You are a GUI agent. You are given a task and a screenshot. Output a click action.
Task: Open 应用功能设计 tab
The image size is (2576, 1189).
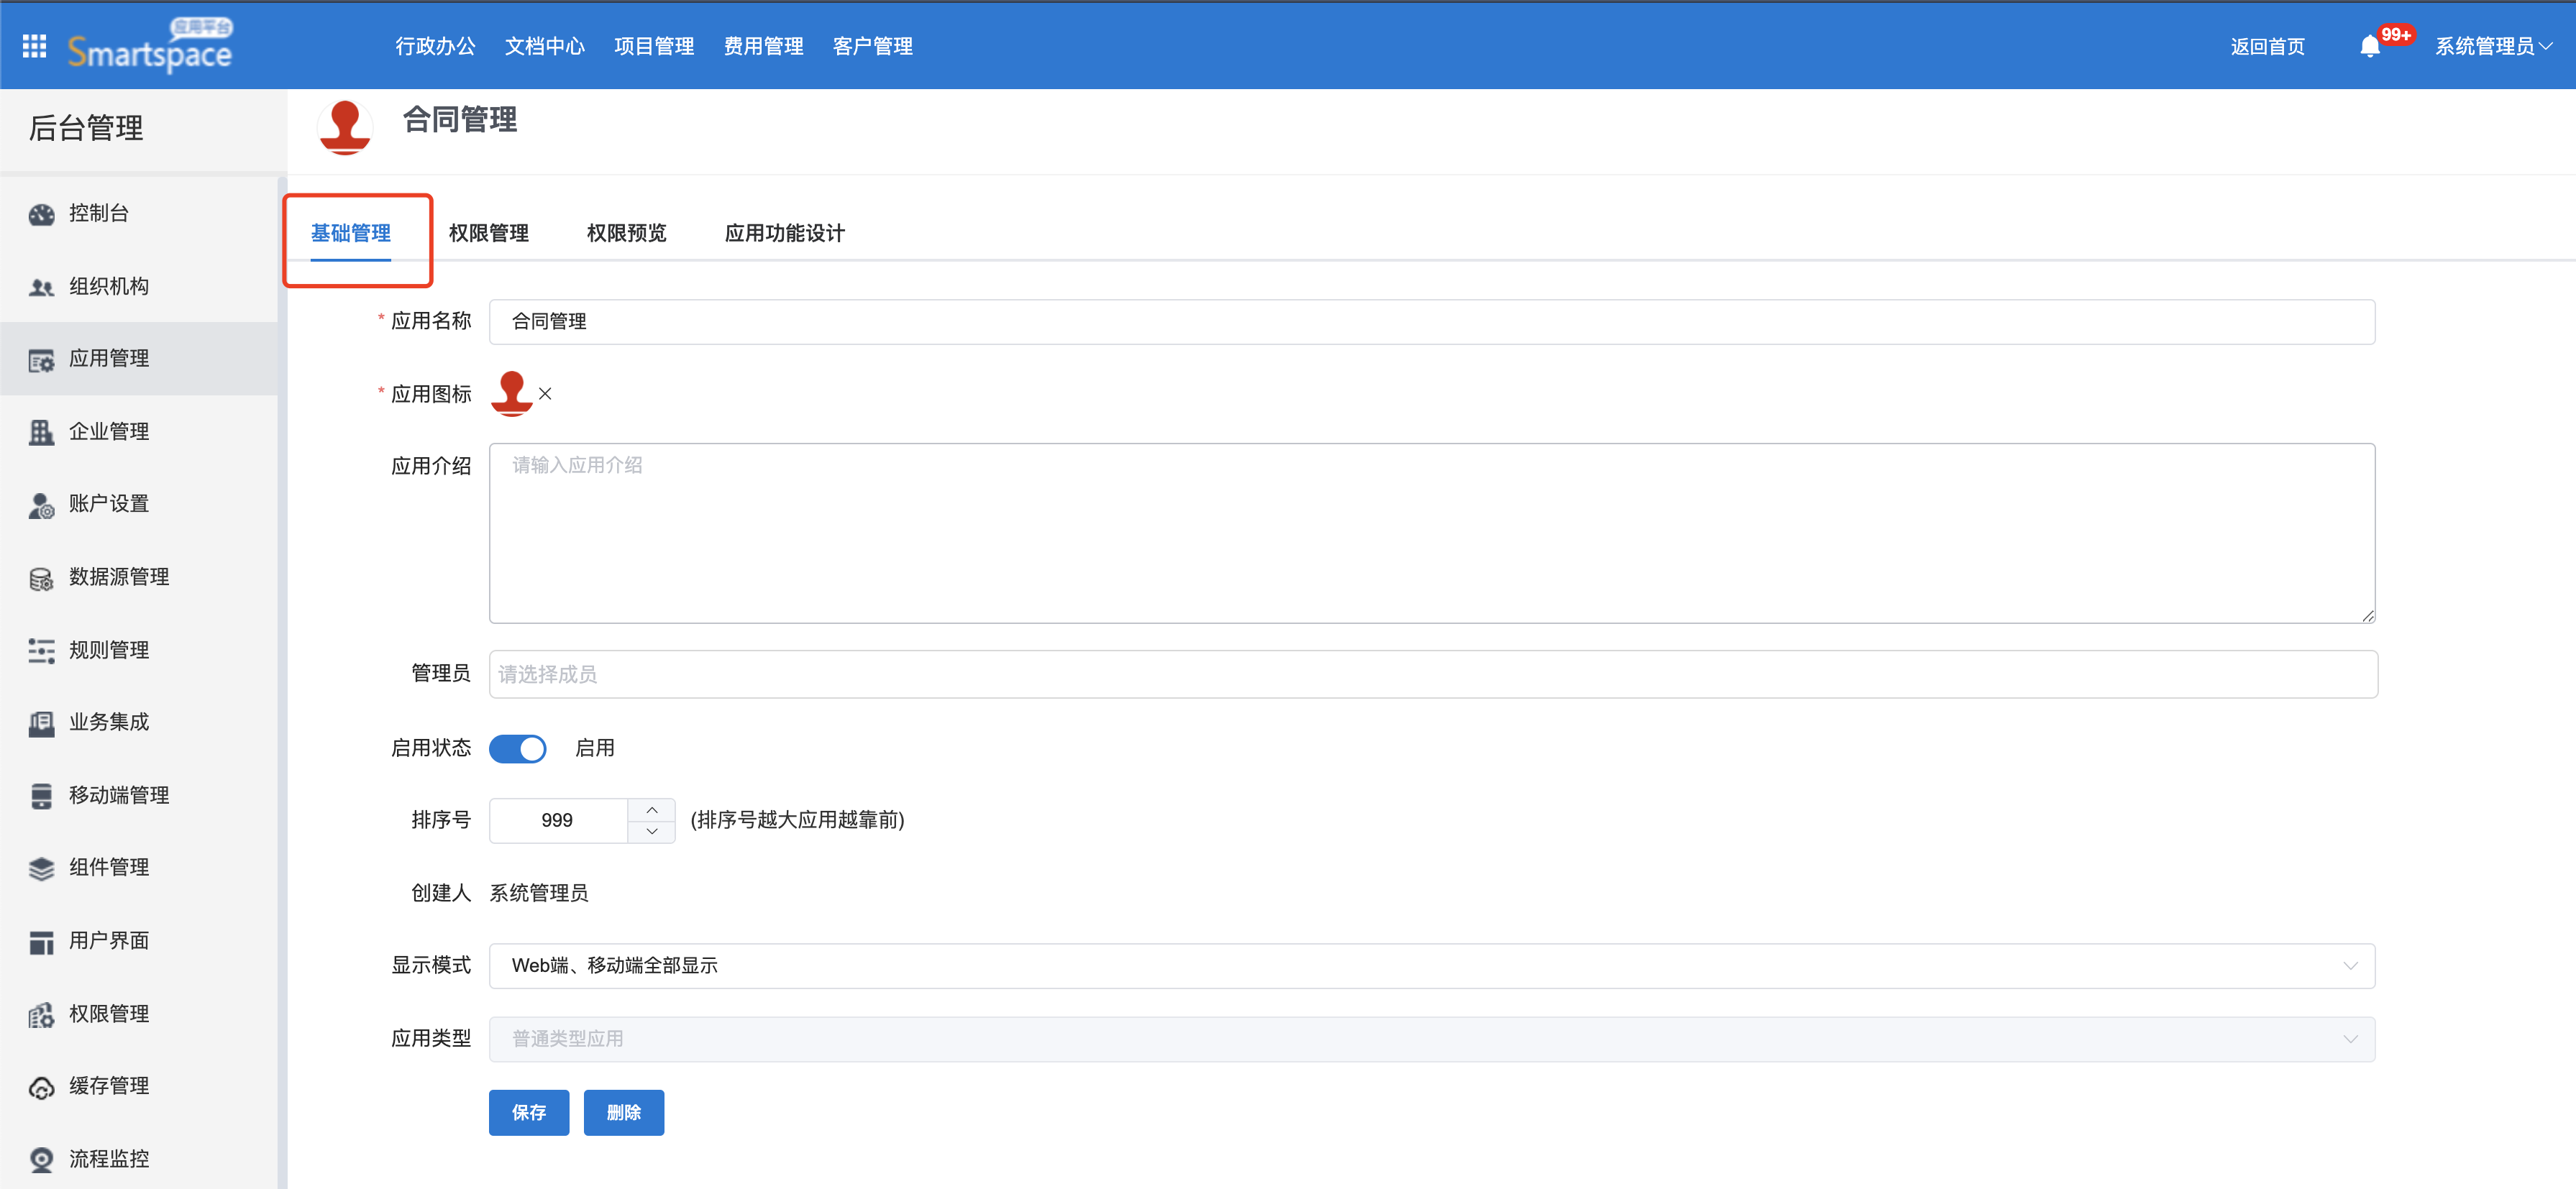coord(784,233)
